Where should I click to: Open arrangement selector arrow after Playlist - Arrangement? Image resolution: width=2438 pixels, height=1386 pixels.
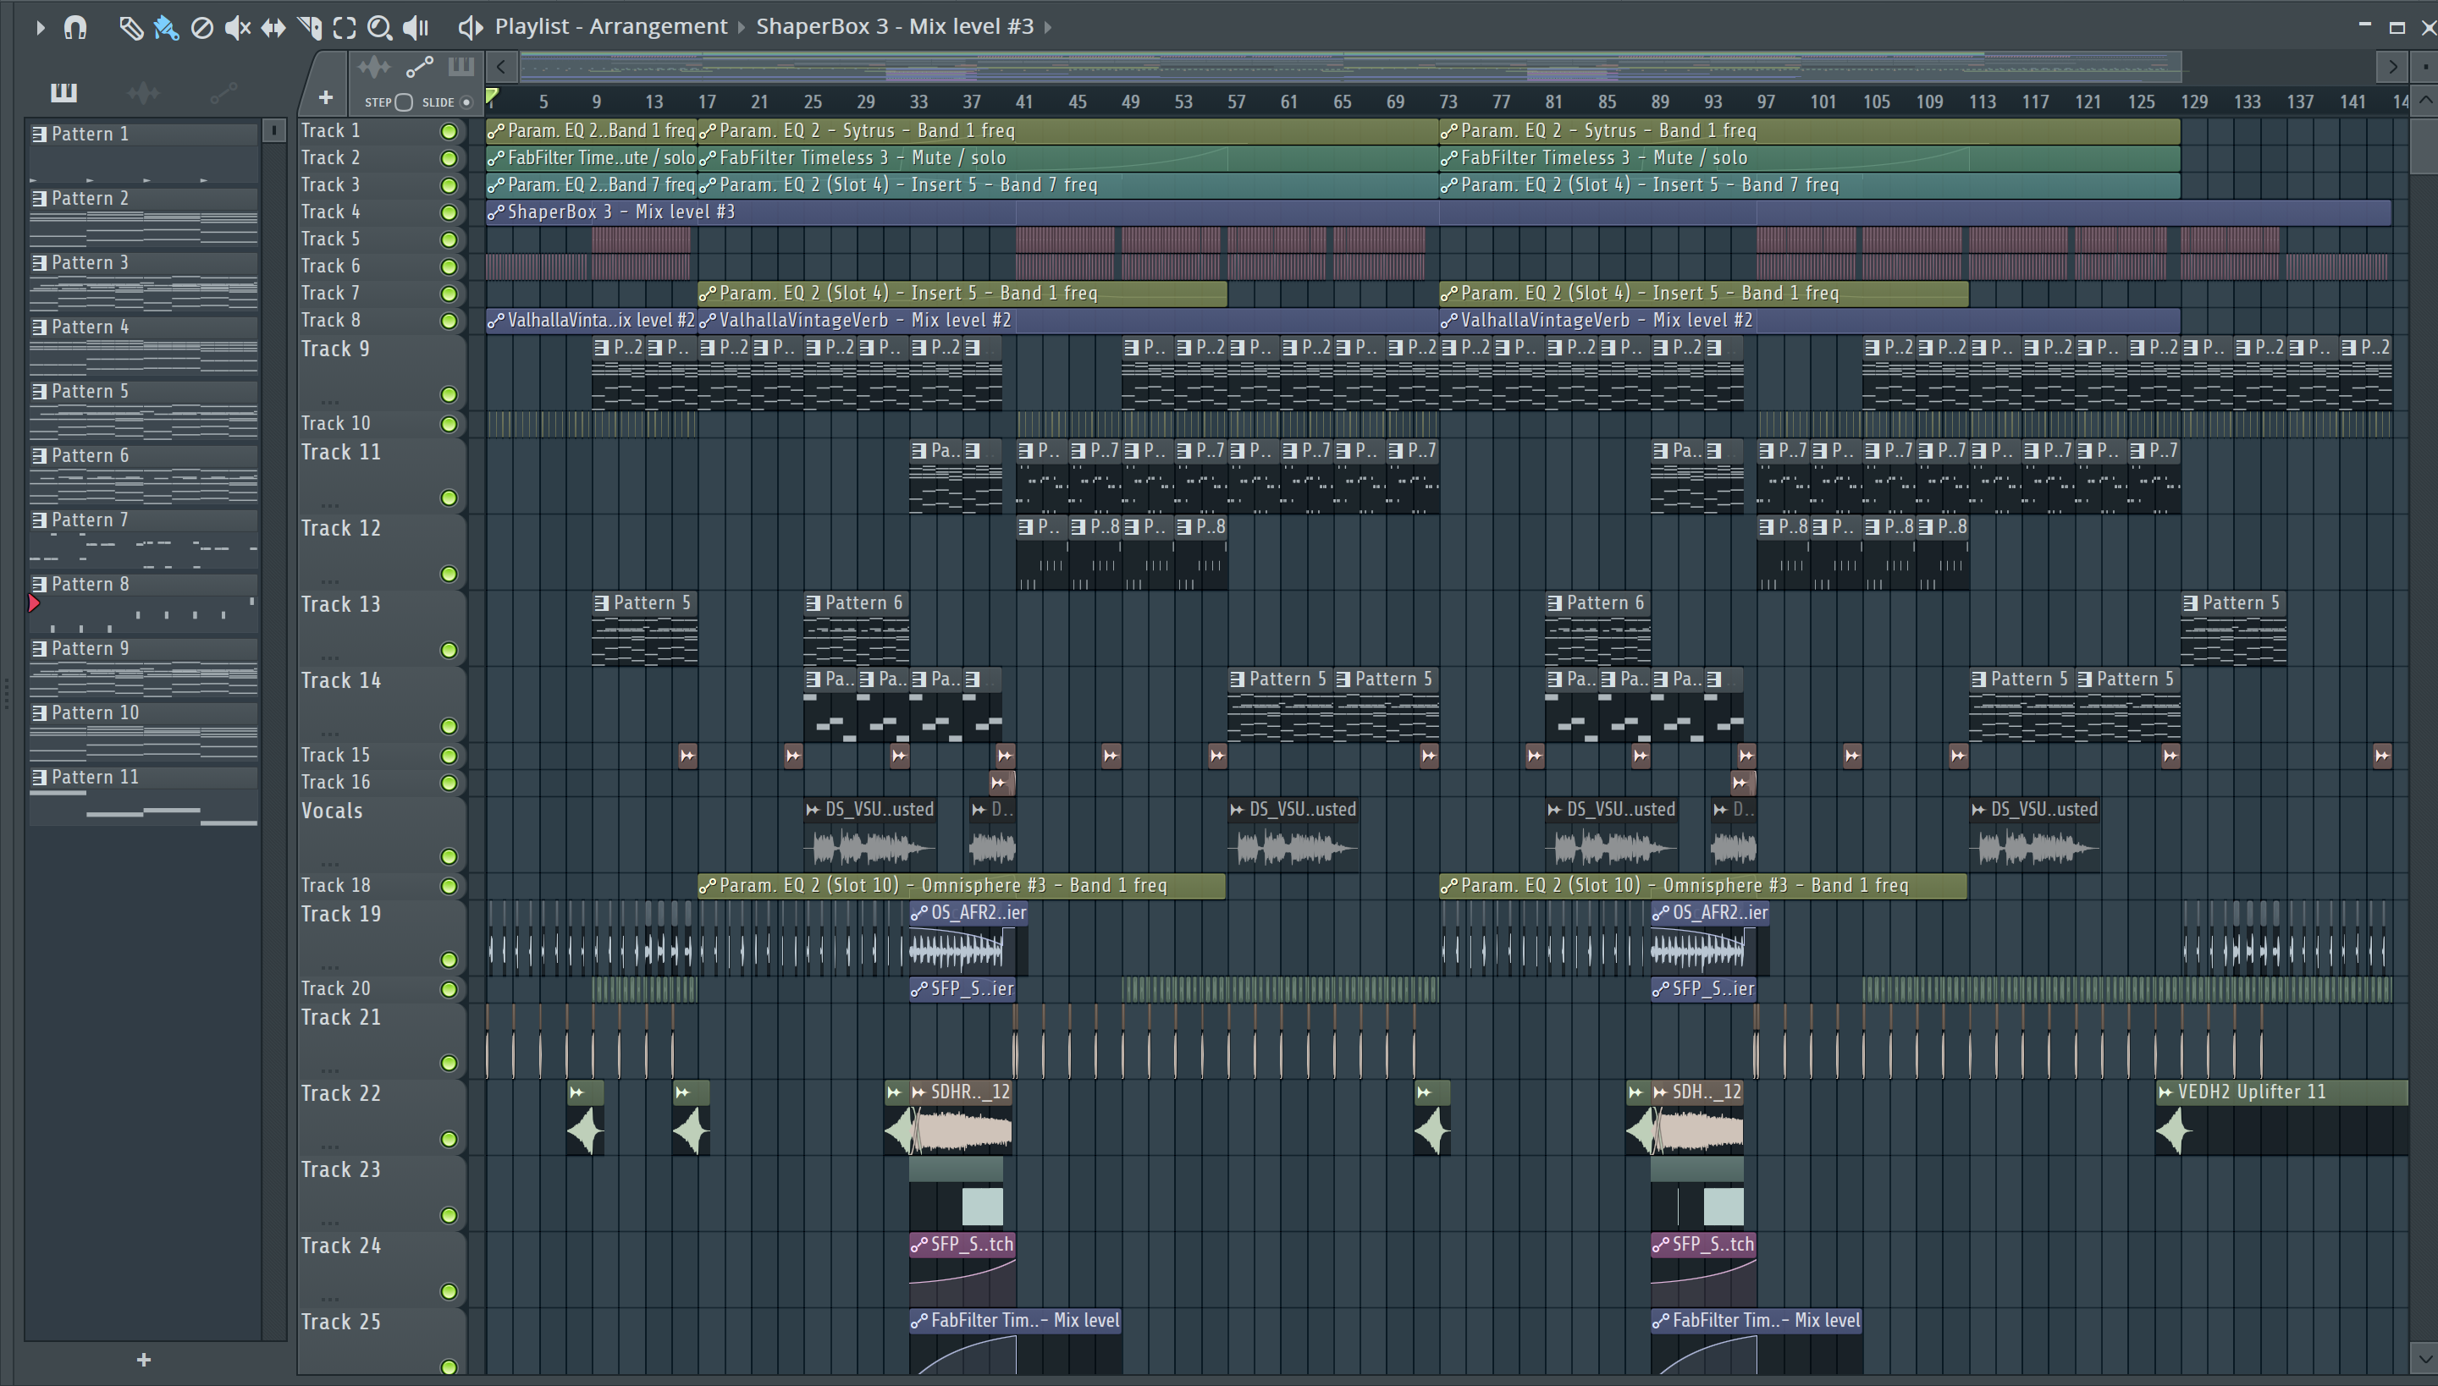[x=741, y=28]
